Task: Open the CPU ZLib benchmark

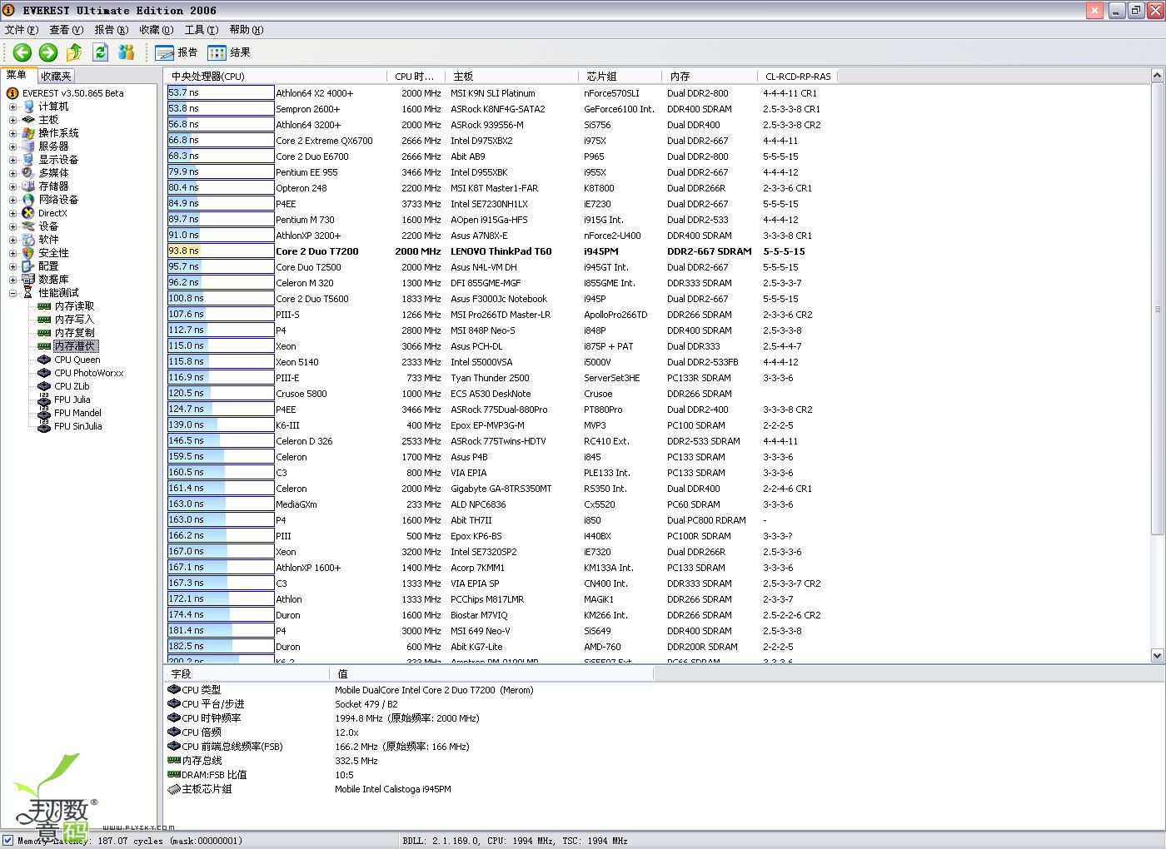Action: tap(72, 386)
